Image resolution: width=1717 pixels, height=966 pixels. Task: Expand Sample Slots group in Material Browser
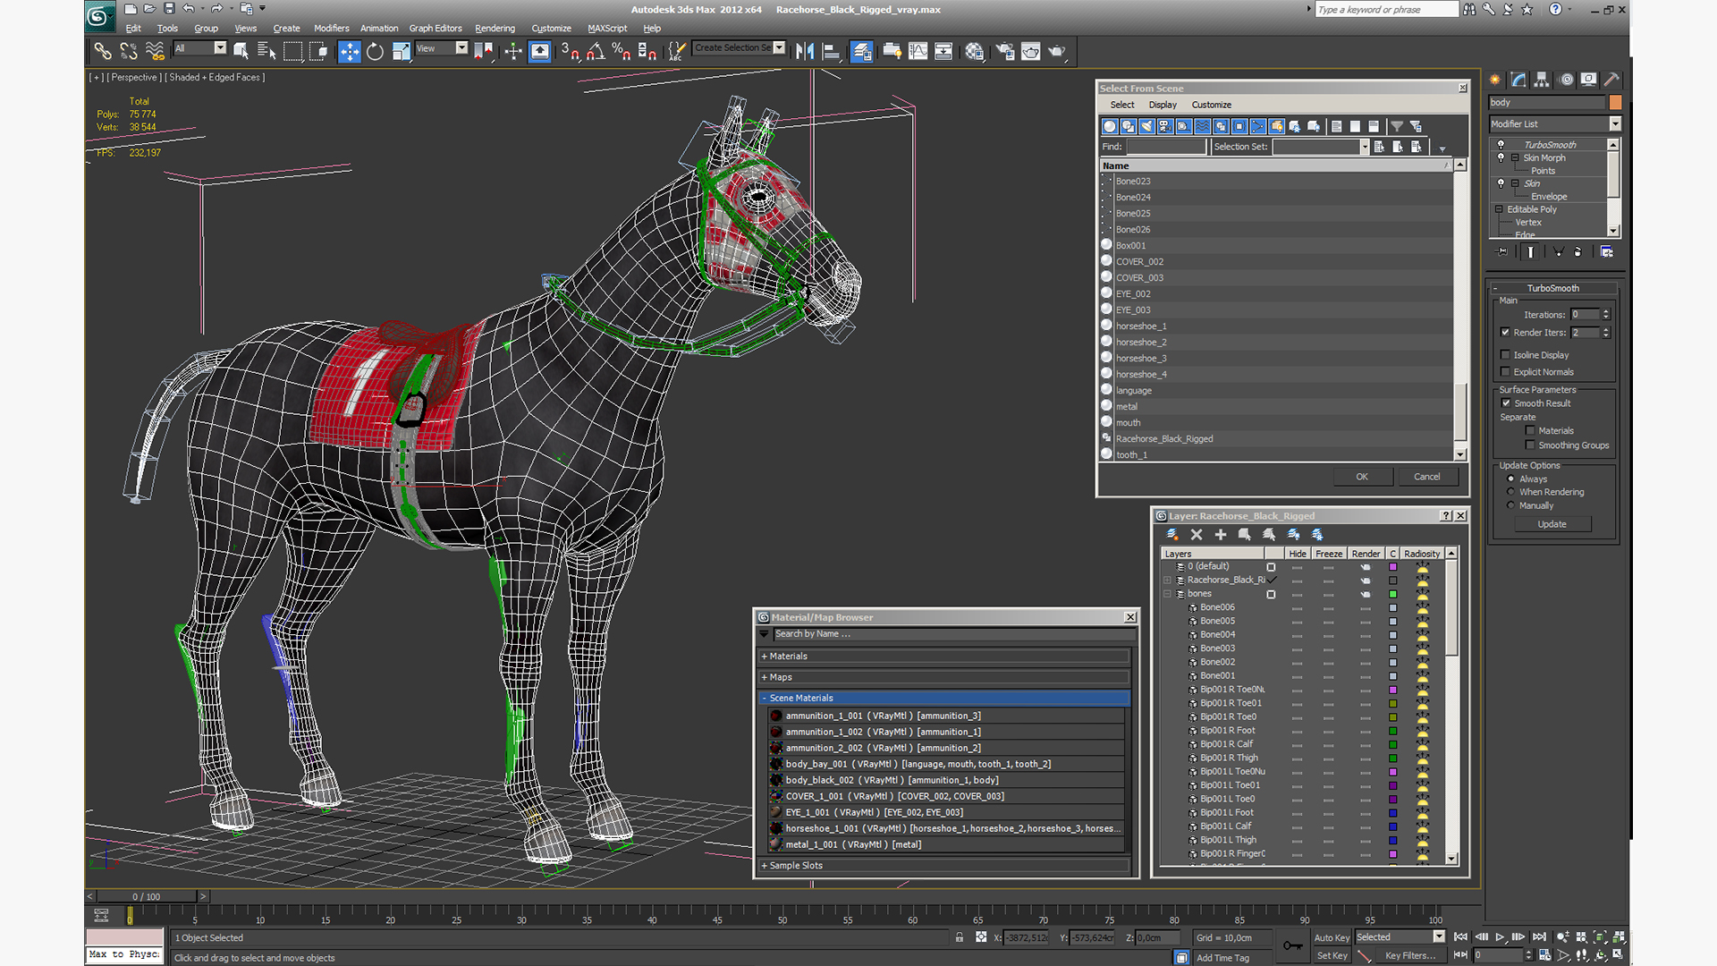coord(943,866)
